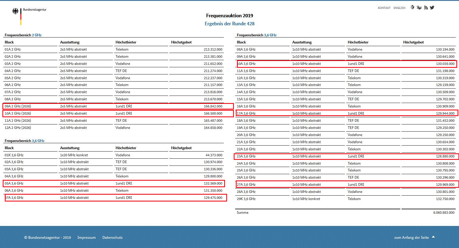Select the bid value 129.969.000
Viewport: 459px width, 248px height.
point(445,185)
